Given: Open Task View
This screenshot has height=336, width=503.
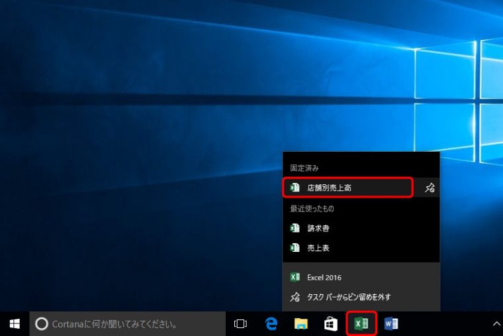Looking at the screenshot, I should pos(241,323).
